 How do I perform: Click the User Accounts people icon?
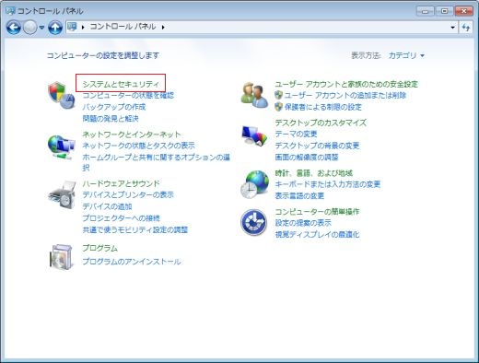pyautogui.click(x=254, y=95)
